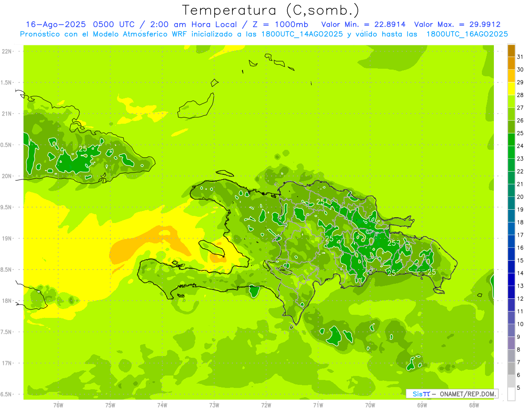
Task: Click the "71W" longitude label
Action: point(318,405)
